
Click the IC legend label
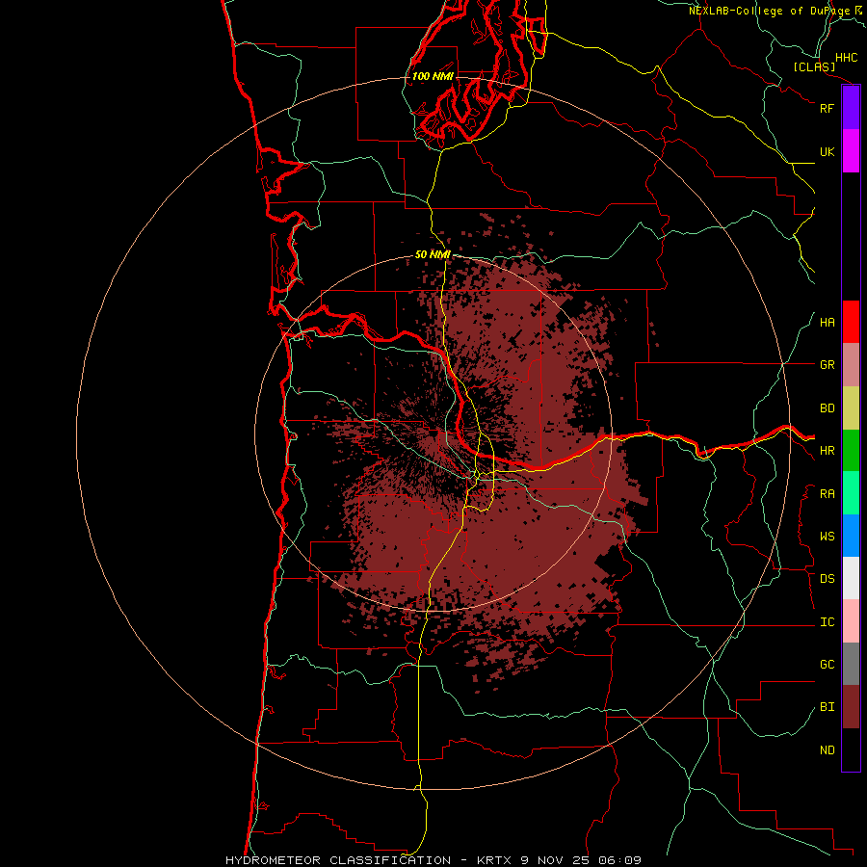click(x=827, y=622)
